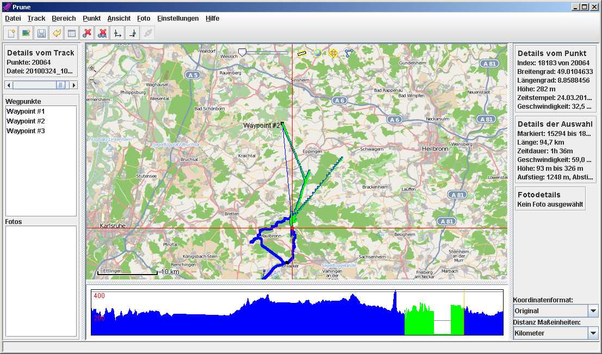Set range start with toolbar icon
The height and width of the screenshot is (354, 602).
point(116,33)
